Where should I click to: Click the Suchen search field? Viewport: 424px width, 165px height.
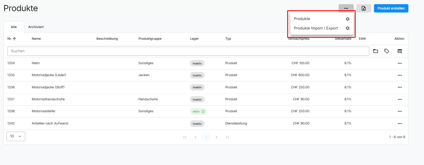point(188,51)
